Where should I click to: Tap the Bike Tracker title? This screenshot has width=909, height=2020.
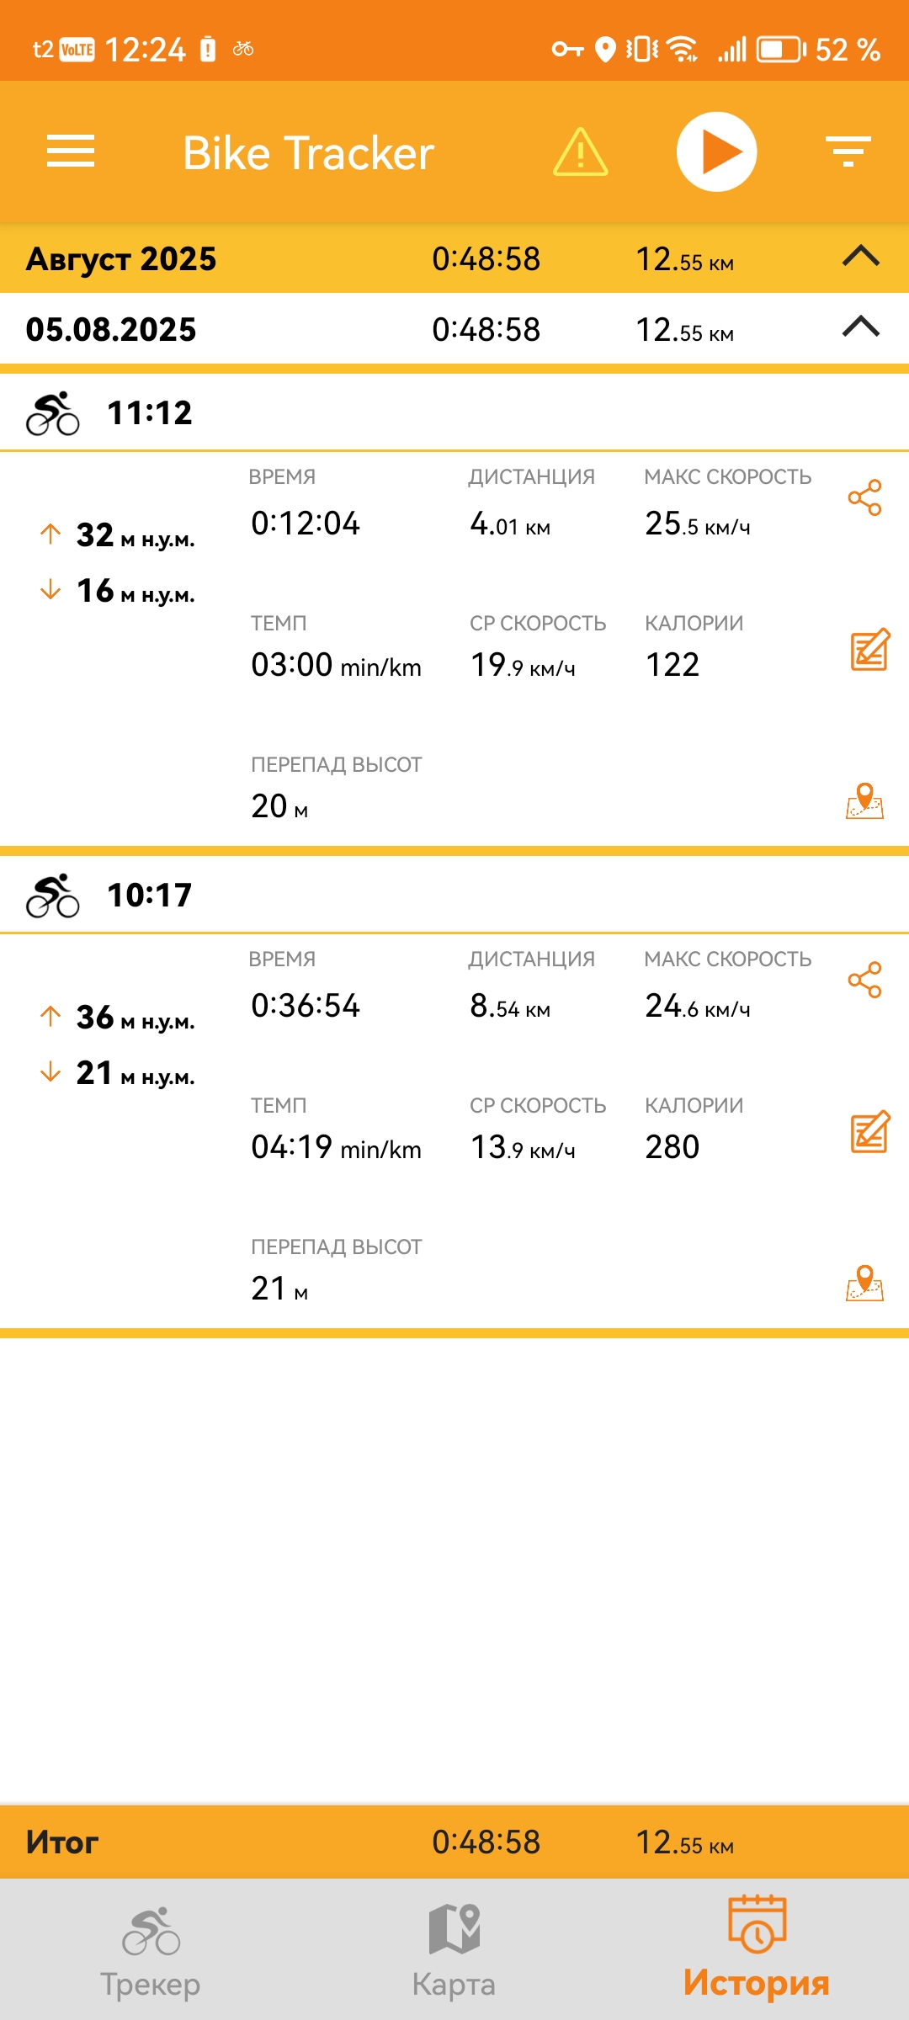(308, 153)
